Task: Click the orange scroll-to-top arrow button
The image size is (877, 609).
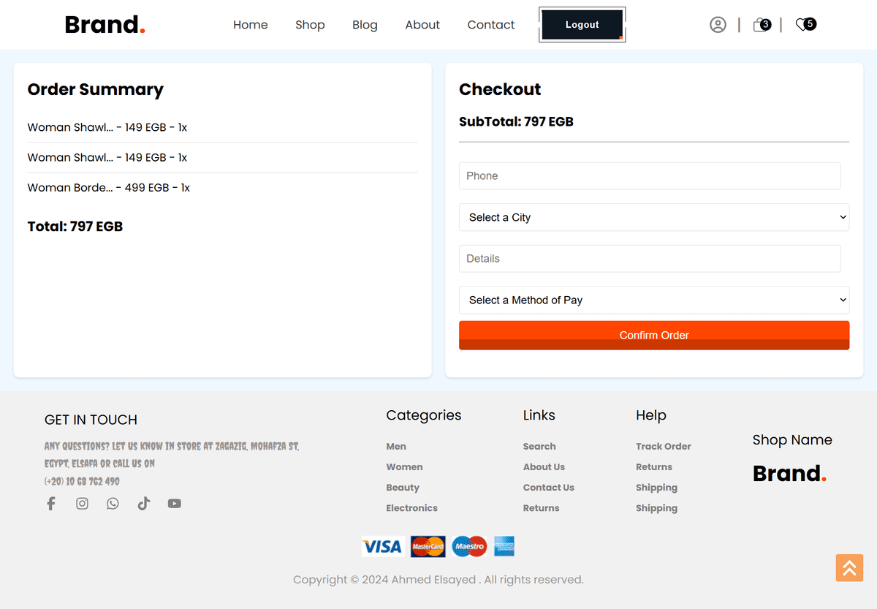Action: [849, 568]
